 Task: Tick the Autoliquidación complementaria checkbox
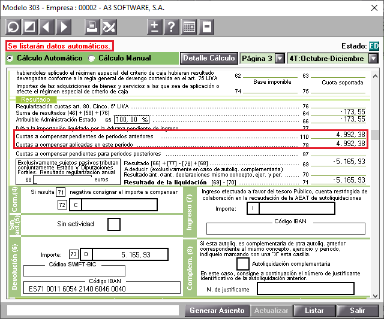click(x=242, y=264)
